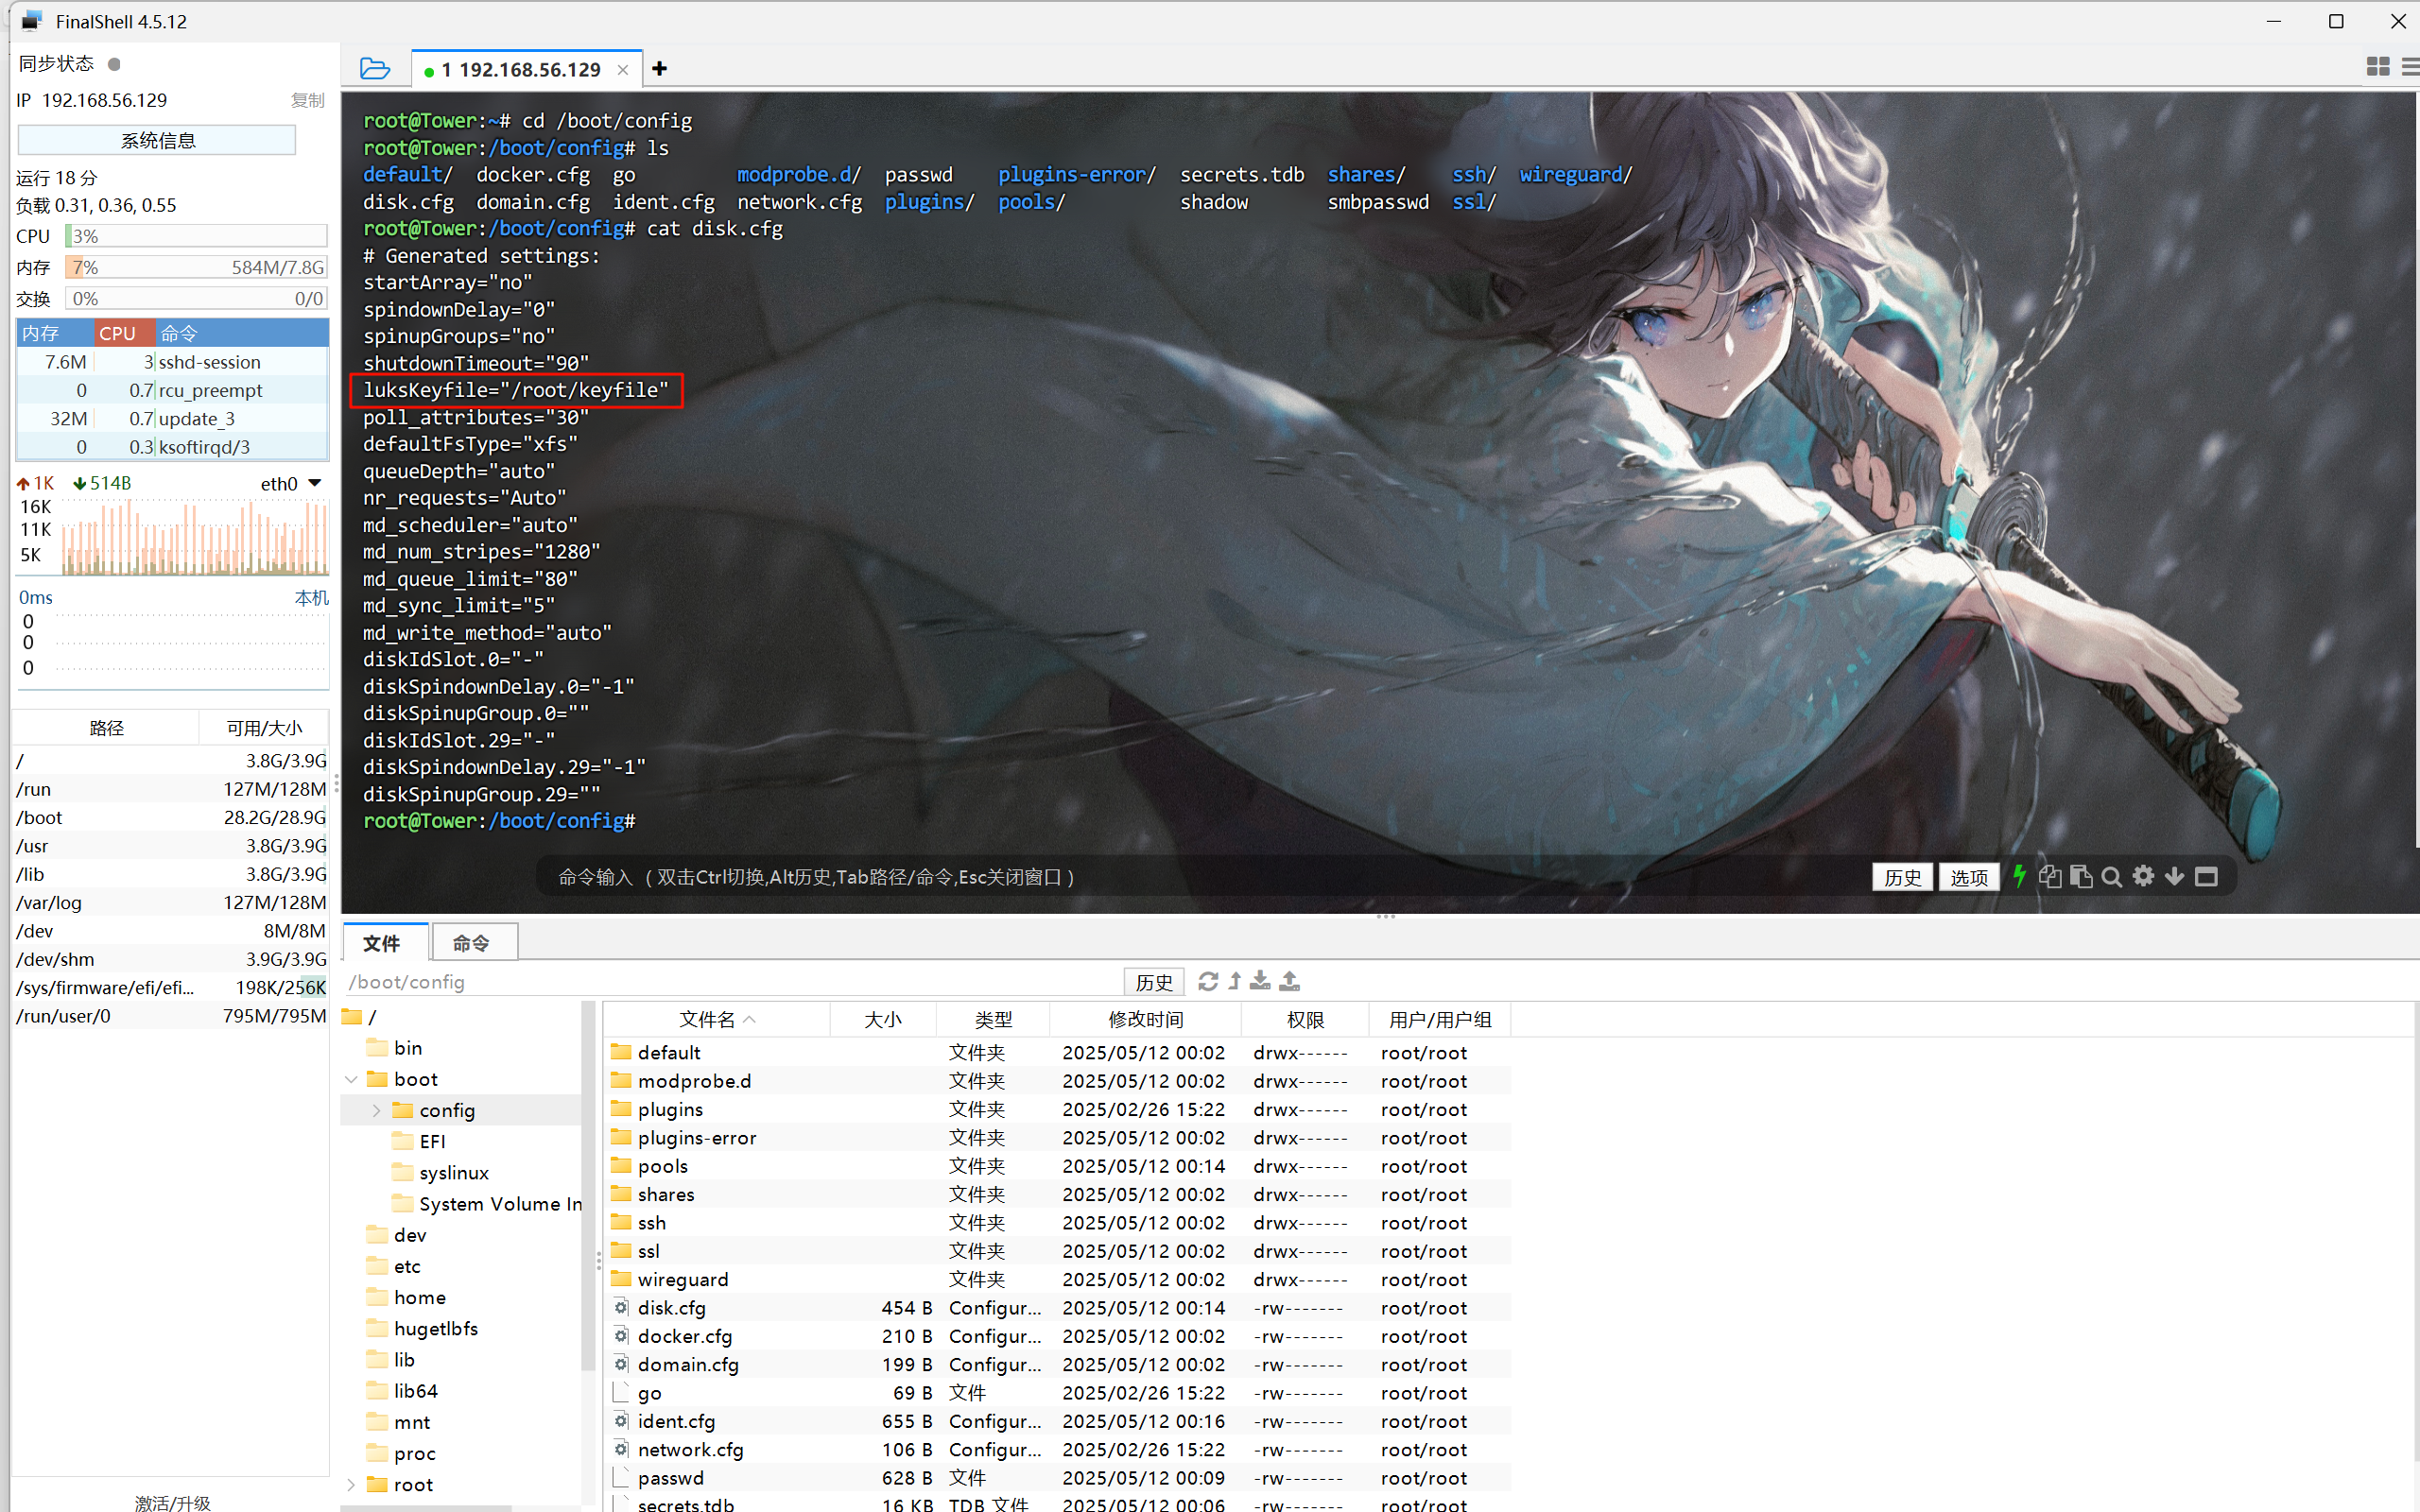The height and width of the screenshot is (1512, 2420).
Task: Open file path 历史 button
Action: click(x=1154, y=981)
